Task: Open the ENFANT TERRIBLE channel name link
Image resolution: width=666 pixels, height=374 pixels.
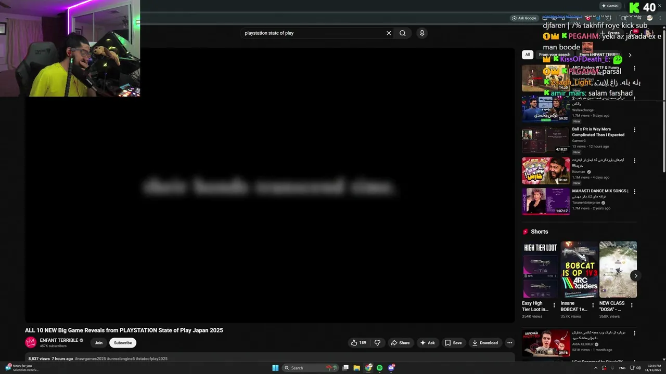Action: (x=59, y=340)
